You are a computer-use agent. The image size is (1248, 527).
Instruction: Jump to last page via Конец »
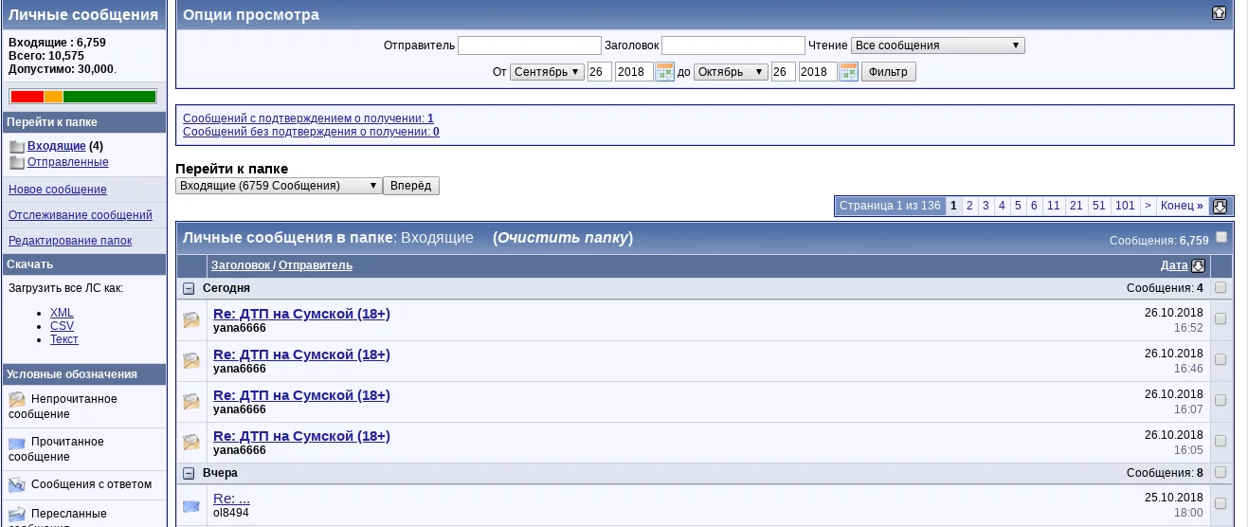coord(1182,206)
